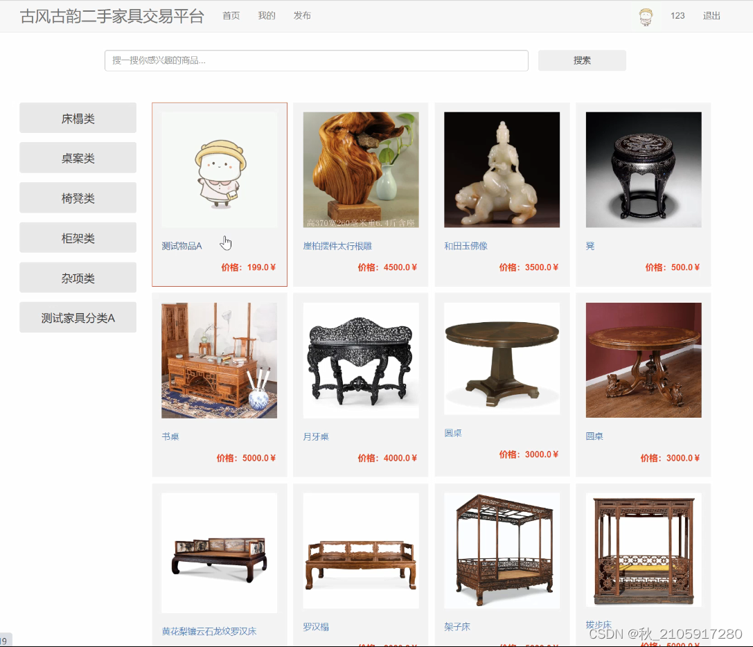The width and height of the screenshot is (753, 647).
Task: Open the 和田玉佛像 jade statue image
Action: point(502,170)
